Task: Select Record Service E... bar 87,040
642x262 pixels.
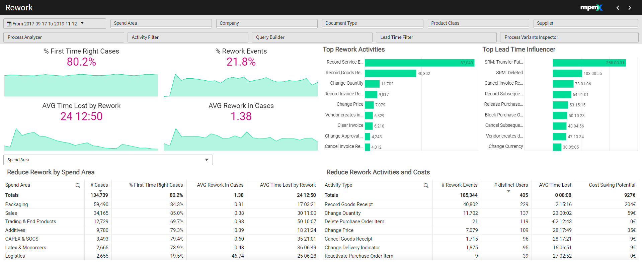Action: (419, 63)
